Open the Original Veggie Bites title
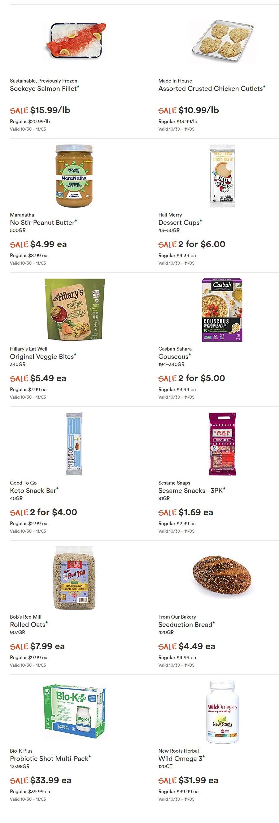This screenshot has height=823, width=279. pyautogui.click(x=42, y=356)
